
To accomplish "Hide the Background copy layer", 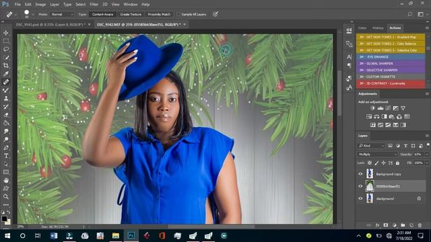I will click(360, 174).
